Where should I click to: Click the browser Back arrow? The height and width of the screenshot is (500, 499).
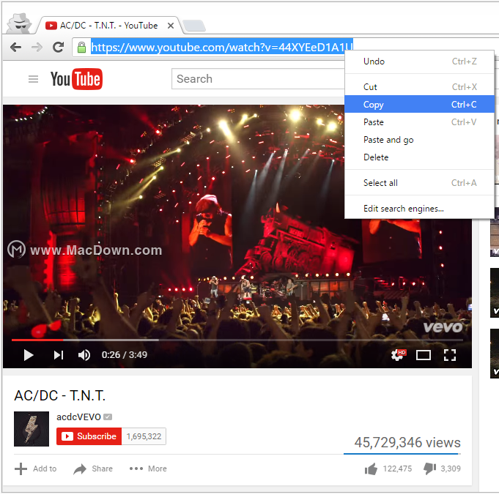point(15,48)
